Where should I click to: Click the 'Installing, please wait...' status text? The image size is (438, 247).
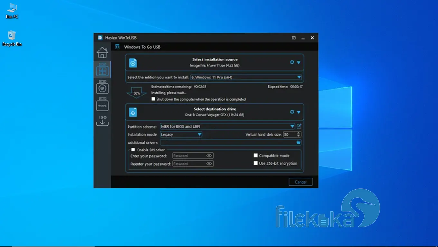(169, 93)
